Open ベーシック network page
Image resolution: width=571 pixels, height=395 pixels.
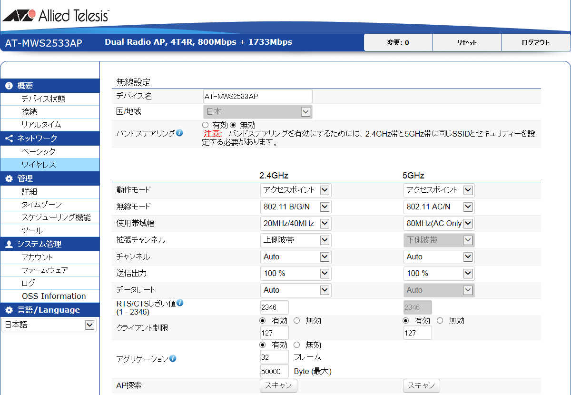tap(50, 151)
